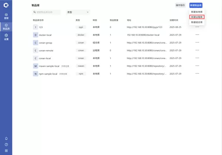Click the help question mark icon

pos(6,145)
